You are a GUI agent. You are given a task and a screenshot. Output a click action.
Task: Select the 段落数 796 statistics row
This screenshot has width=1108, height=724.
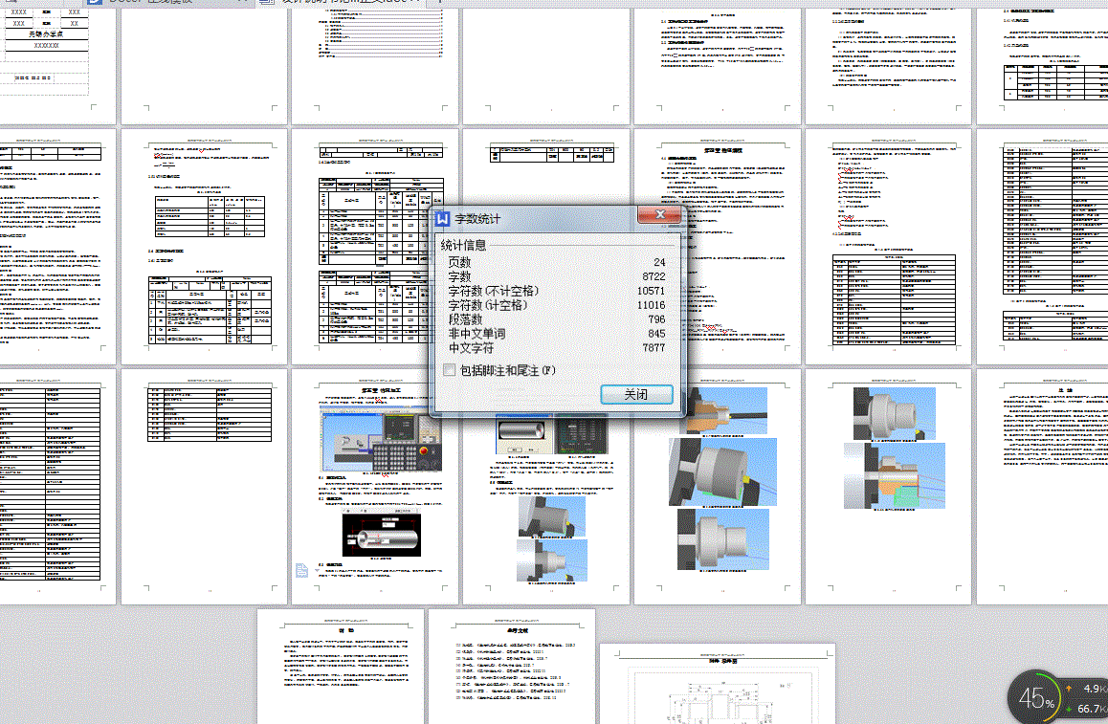[x=557, y=319]
